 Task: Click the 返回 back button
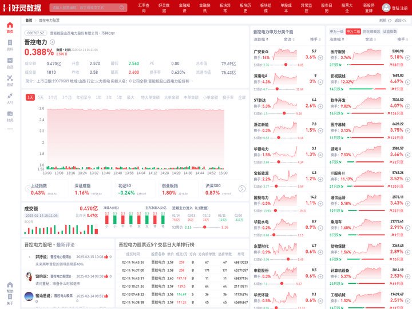tap(401, 21)
